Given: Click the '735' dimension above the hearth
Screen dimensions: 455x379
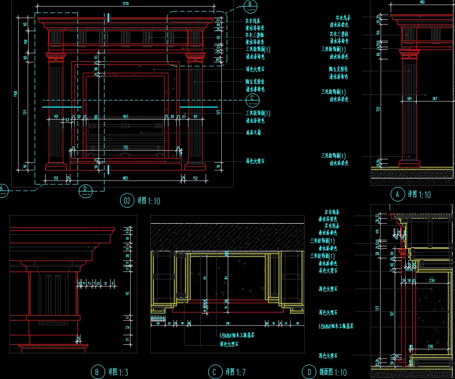Looking at the screenshot, I should tap(126, 148).
